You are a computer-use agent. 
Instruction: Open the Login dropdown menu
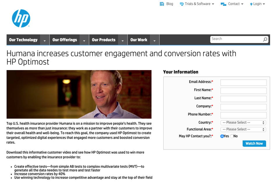[259, 4]
